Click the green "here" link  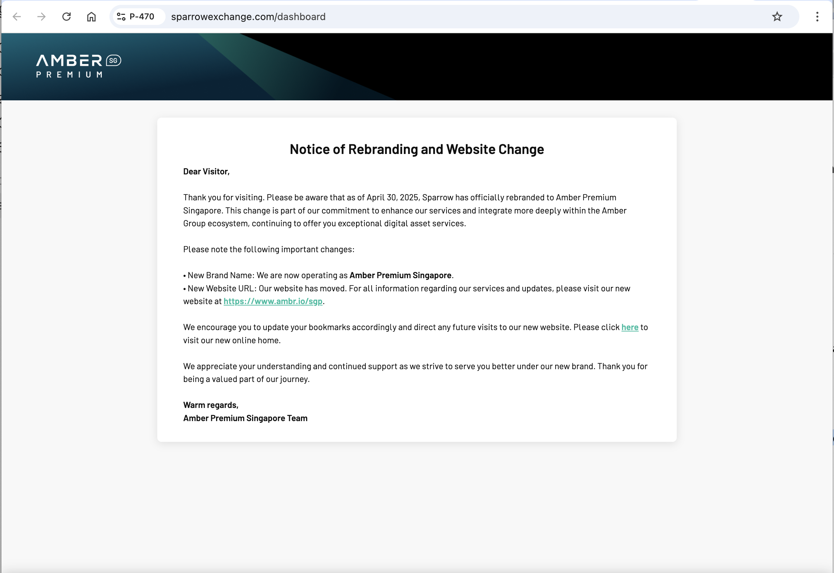630,327
